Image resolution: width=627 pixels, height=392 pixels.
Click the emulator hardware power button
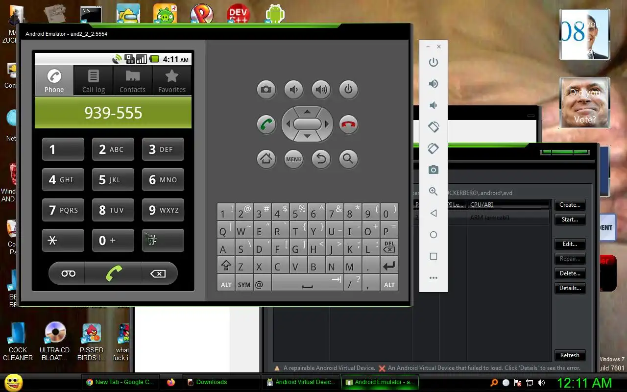point(348,89)
